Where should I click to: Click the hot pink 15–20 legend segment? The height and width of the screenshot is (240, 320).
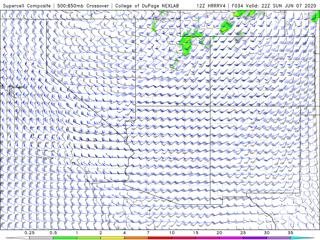coord(207,238)
